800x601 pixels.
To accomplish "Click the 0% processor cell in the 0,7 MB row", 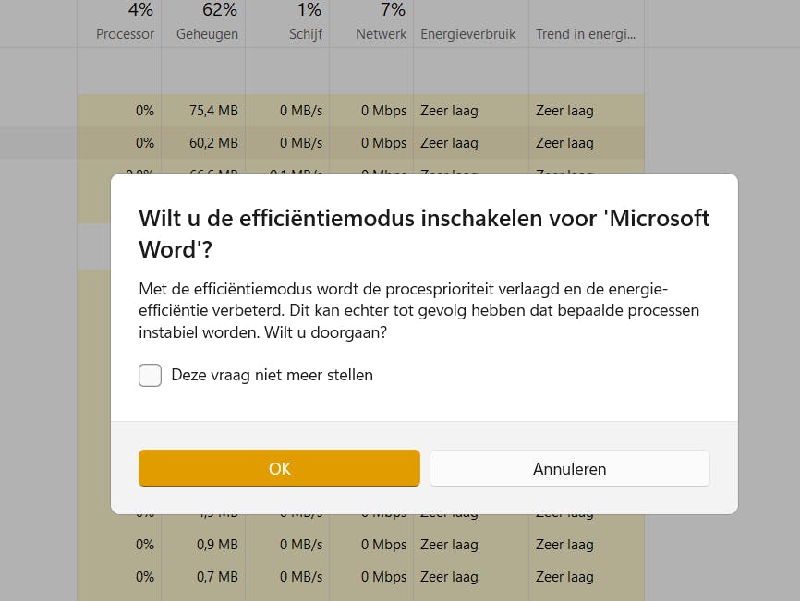I will click(x=144, y=577).
